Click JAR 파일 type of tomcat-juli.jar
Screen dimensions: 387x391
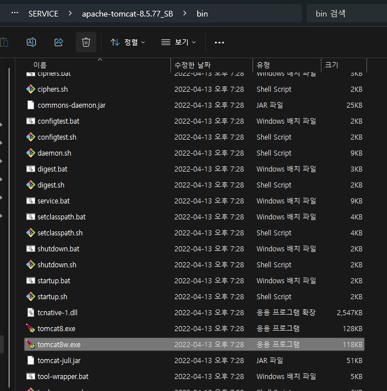click(x=270, y=361)
